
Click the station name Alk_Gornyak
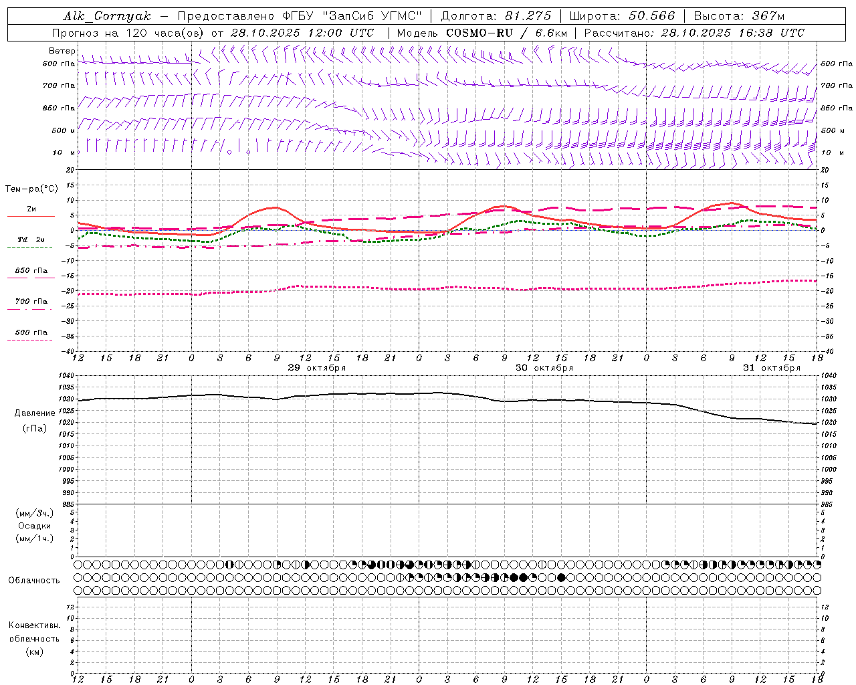coord(108,16)
